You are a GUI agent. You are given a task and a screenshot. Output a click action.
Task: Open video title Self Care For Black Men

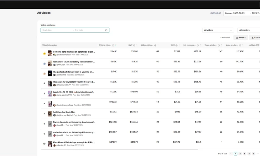click(x=64, y=112)
